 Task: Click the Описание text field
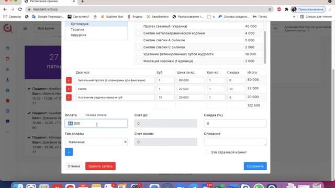(x=235, y=142)
